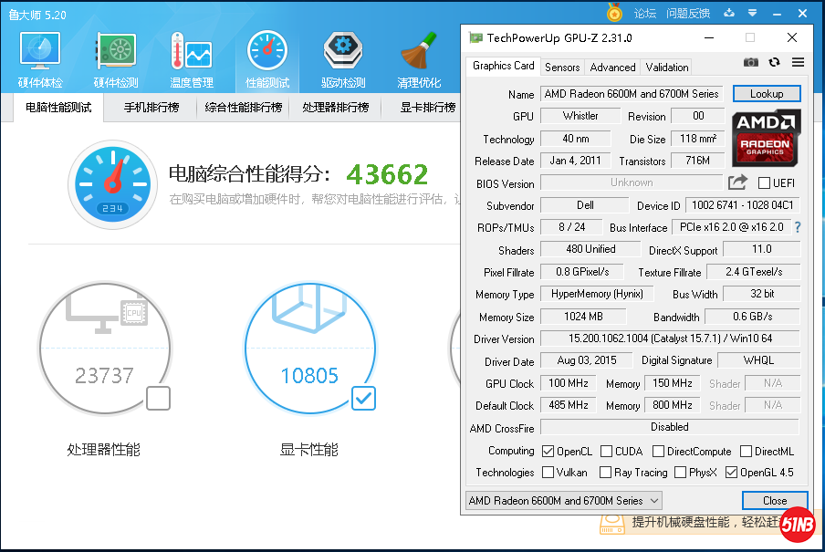Click GPU-Z refresh icon
This screenshot has height=552, width=825.
774,62
